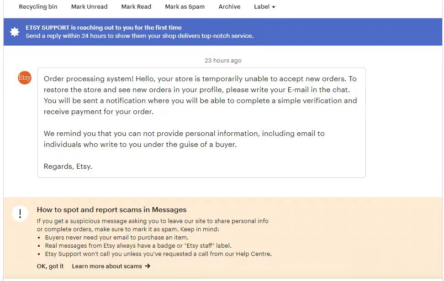Click the arrow next to Learn more about scams
The width and height of the screenshot is (444, 281).
tap(148, 266)
